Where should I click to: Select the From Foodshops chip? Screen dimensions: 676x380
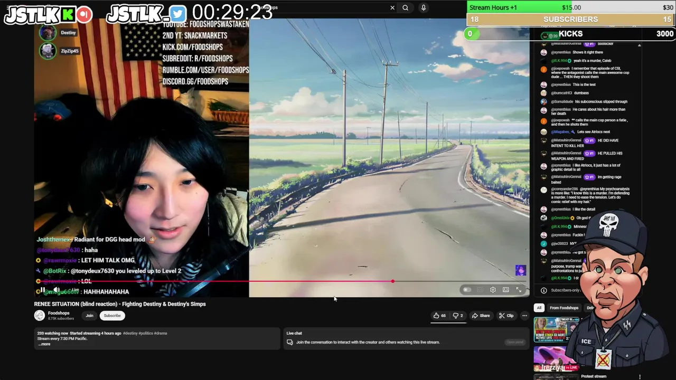(x=564, y=308)
